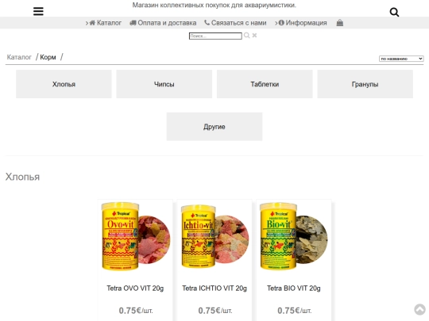This screenshot has width=429, height=321.
Task: Clear search with the X icon
Action: tap(254, 36)
